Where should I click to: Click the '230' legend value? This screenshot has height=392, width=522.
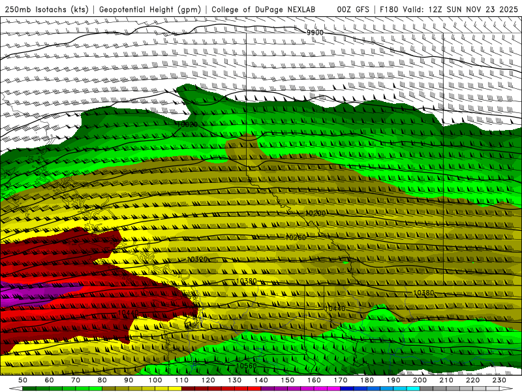[x=500, y=380]
